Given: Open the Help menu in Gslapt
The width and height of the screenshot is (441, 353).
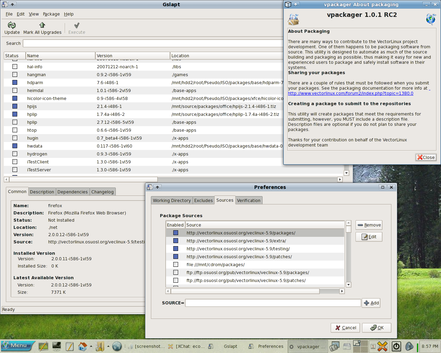Looking at the screenshot, I should (69, 14).
